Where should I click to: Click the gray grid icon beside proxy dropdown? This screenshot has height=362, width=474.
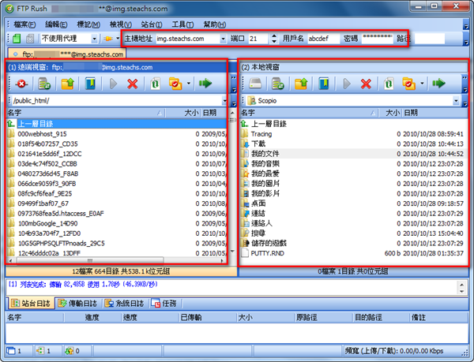point(30,39)
